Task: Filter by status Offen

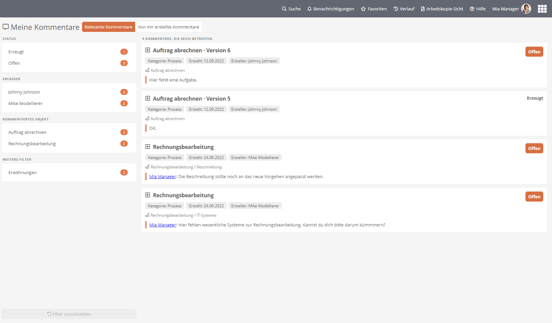Action: point(69,63)
